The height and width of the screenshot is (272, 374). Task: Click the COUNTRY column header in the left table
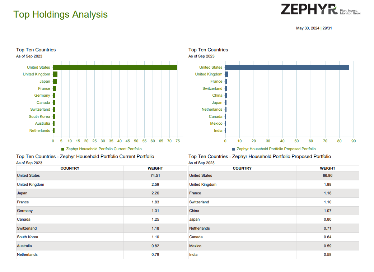(x=70, y=168)
